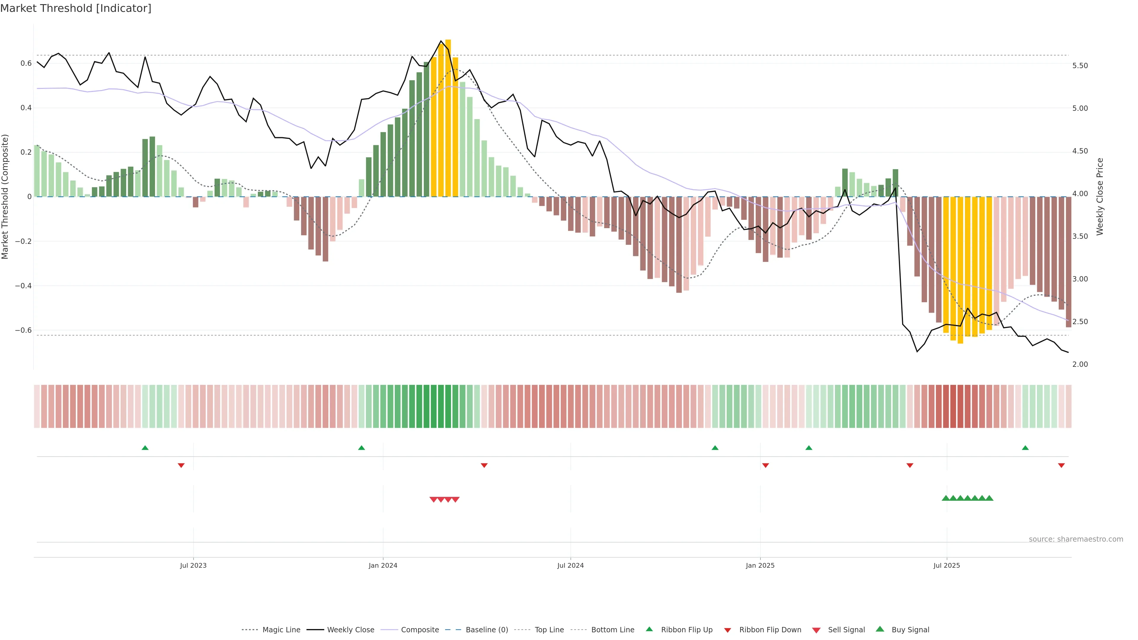Click the Buy Signal legend marker
1138x640 pixels.
click(x=880, y=629)
